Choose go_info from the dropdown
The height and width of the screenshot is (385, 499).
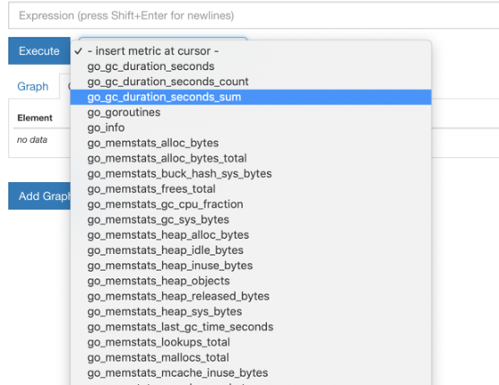pos(251,127)
